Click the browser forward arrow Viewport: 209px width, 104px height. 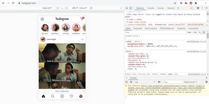(x=8, y=3)
